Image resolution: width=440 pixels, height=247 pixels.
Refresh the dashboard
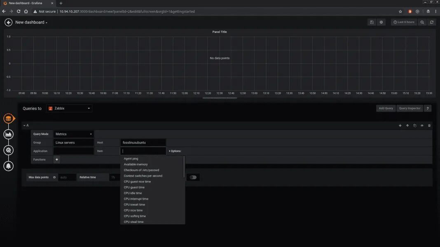[x=432, y=22]
